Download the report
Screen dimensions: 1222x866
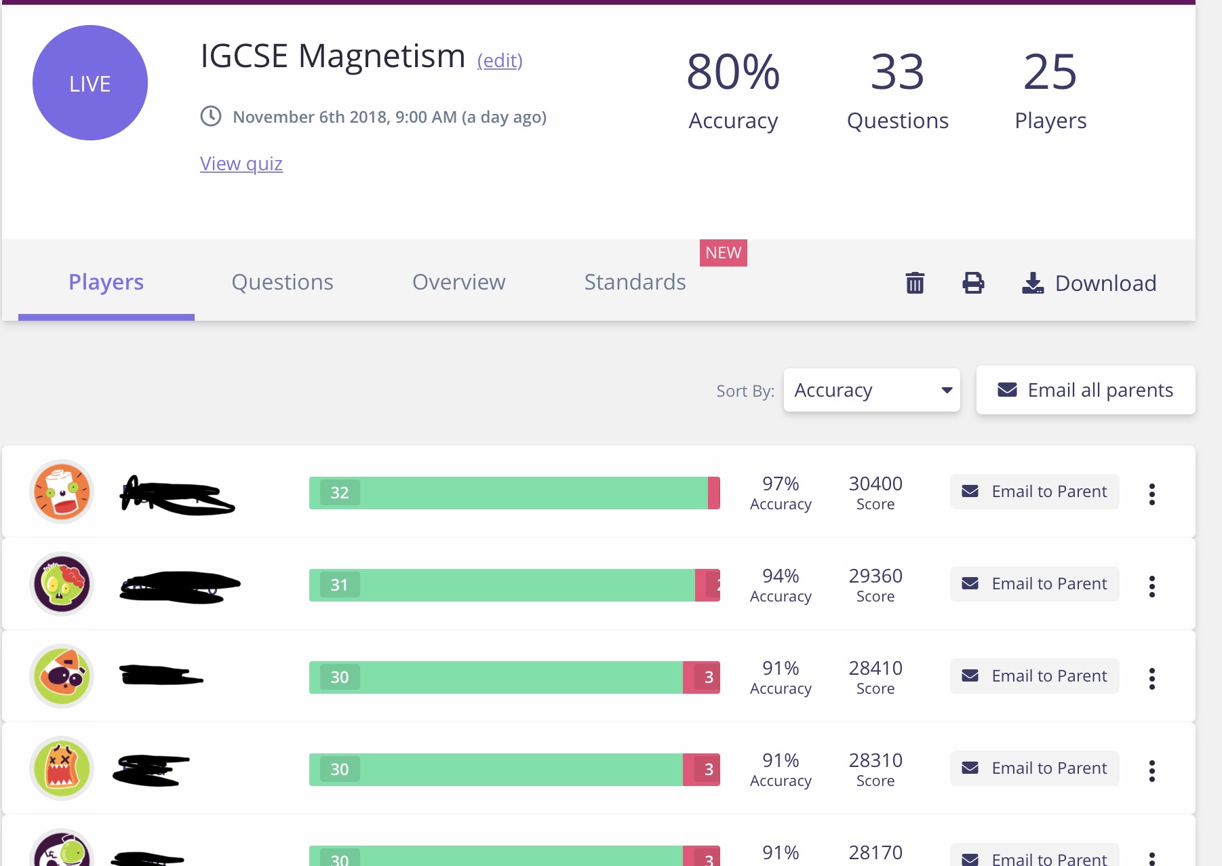[1089, 283]
